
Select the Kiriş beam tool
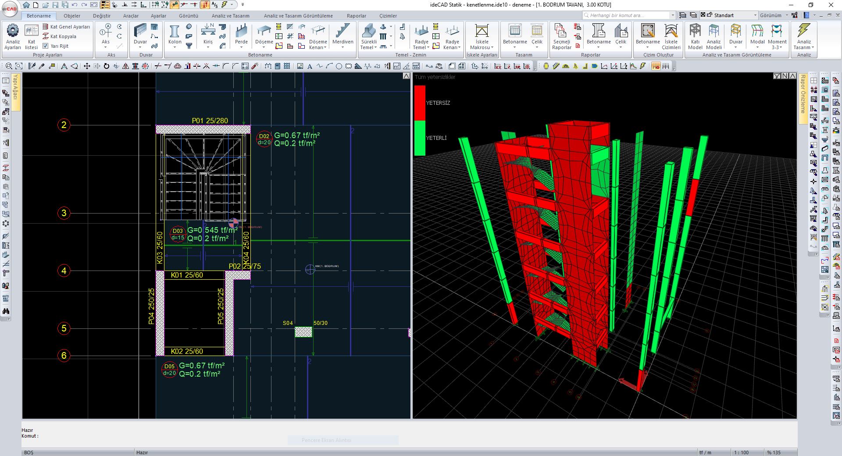click(208, 35)
